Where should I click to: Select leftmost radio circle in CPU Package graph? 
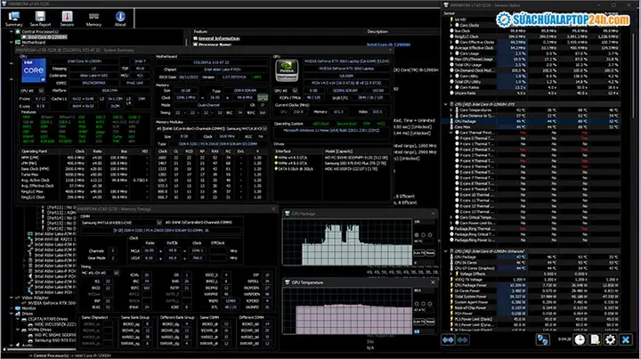(x=417, y=235)
